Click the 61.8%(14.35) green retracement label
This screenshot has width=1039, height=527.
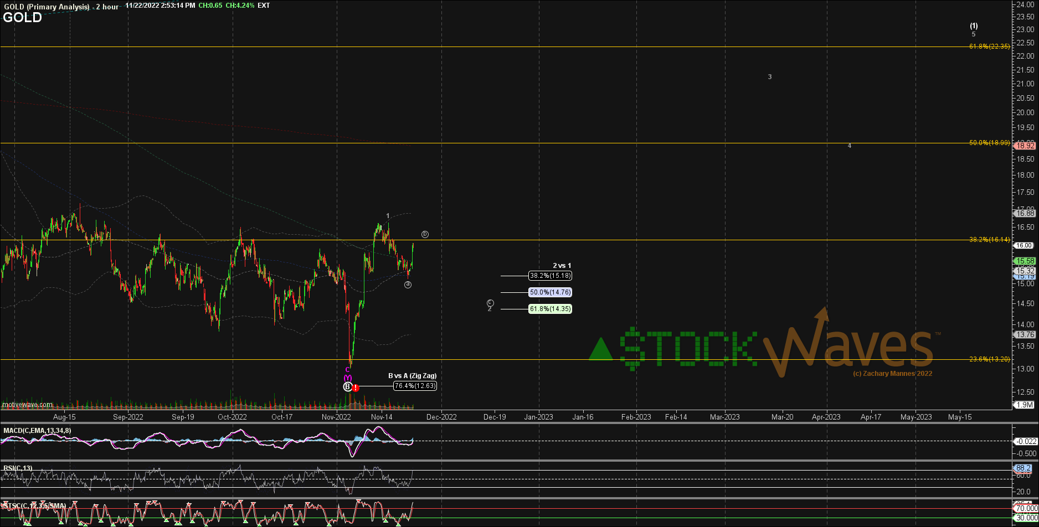[x=550, y=309]
